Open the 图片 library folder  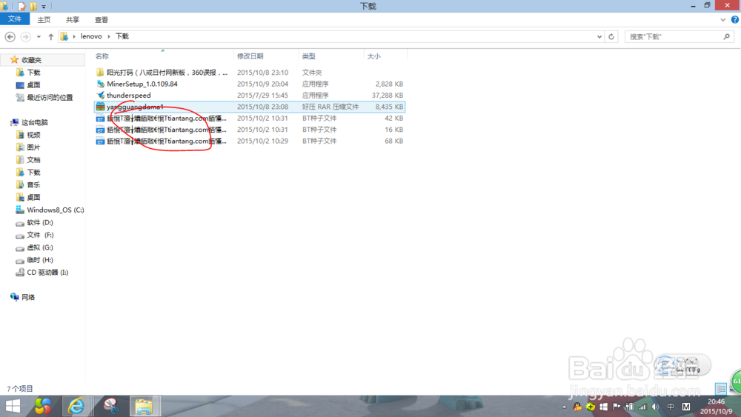click(x=33, y=147)
